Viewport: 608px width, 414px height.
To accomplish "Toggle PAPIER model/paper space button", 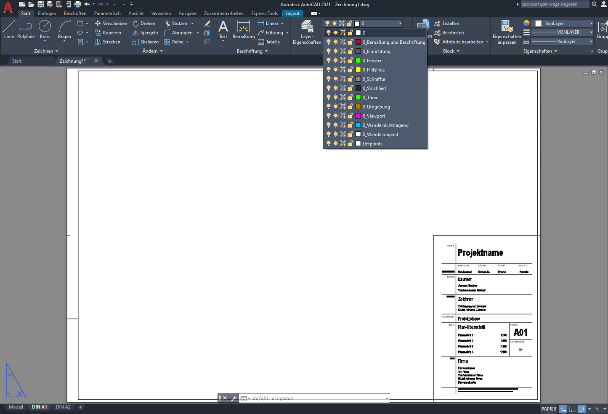I will [x=549, y=409].
